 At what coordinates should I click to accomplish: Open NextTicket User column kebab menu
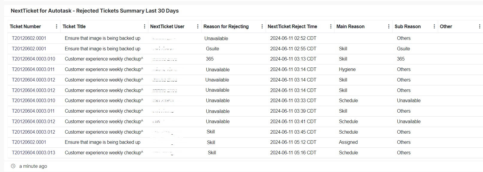click(x=198, y=26)
